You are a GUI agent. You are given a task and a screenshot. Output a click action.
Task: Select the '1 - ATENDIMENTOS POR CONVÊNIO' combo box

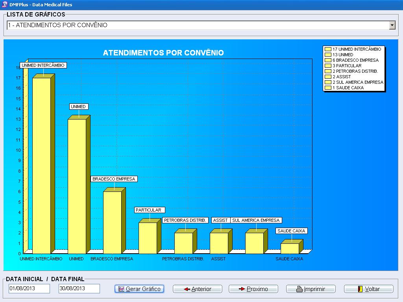pos(201,25)
